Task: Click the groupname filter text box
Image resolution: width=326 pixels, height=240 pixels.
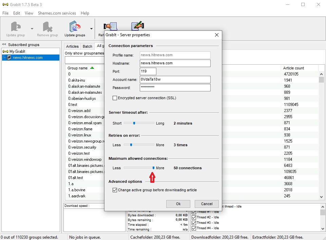Action: [x=84, y=60]
